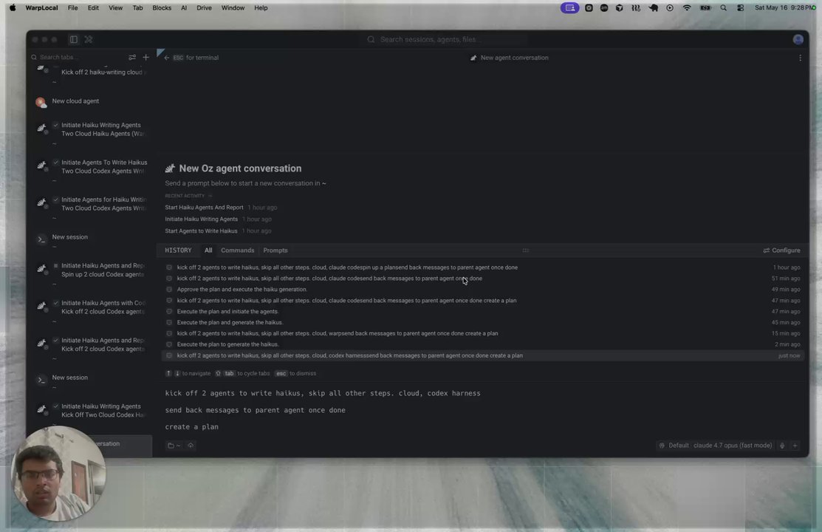The image size is (822, 532).
Task: Click the microphone voice input icon
Action: (x=782, y=446)
